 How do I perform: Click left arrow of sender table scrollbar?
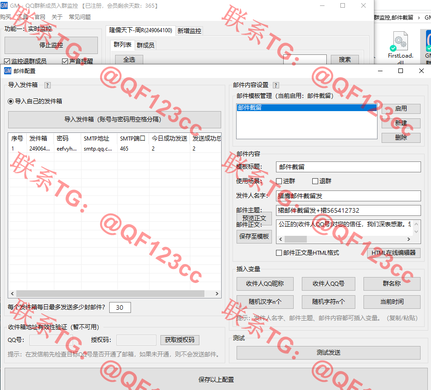12,293
